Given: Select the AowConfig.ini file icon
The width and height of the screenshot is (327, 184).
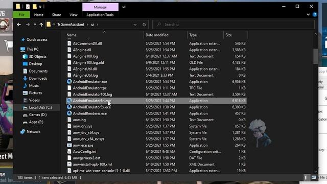Looking at the screenshot, I should [69, 151].
